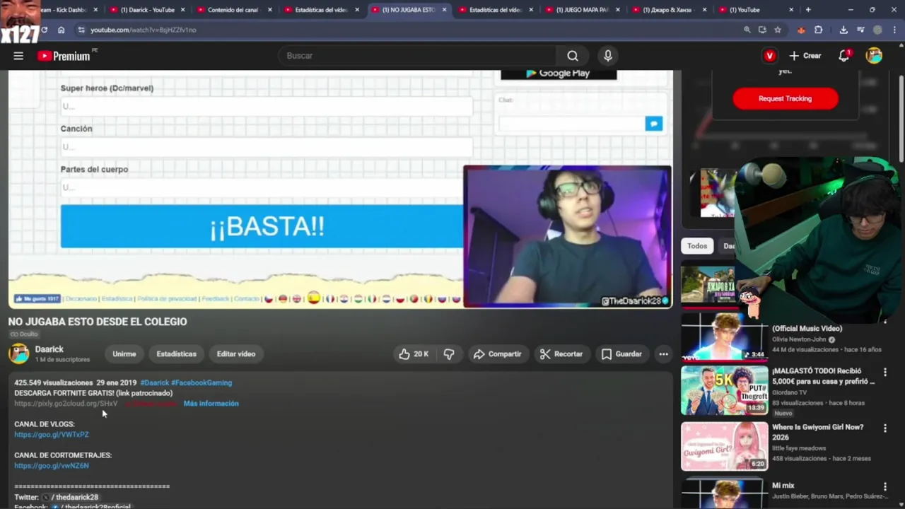
Task: Click the browser address bar URL
Action: pos(144,30)
